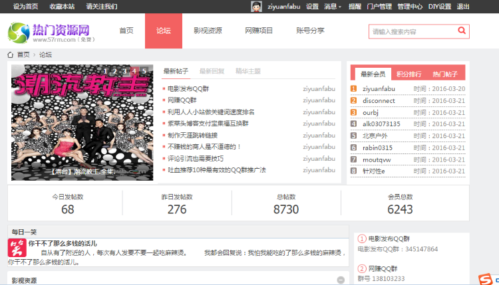Click 首页 breadcrumb link

[23, 54]
